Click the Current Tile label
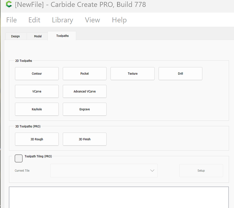This screenshot has width=234, height=208. tap(22, 171)
